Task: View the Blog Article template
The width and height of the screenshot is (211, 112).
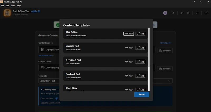Action: (129, 34)
